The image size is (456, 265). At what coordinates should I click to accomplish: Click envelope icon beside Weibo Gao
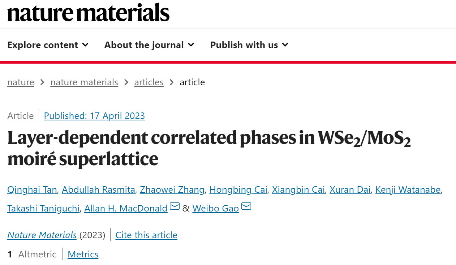coord(246,207)
